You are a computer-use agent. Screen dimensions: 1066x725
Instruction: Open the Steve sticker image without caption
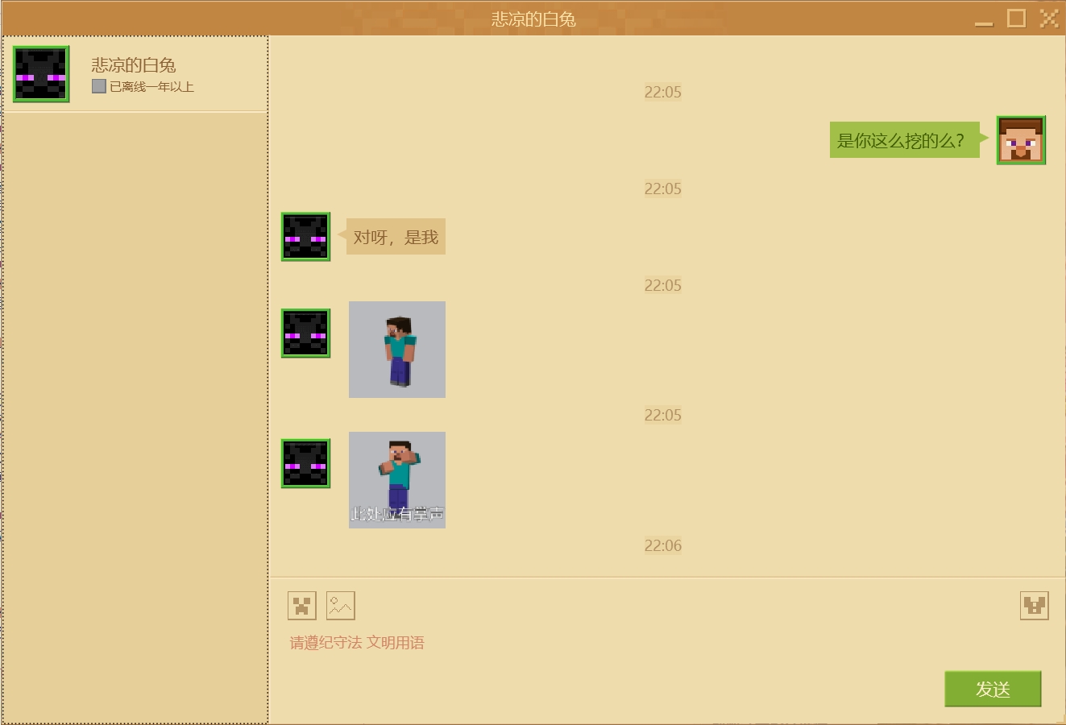point(397,350)
